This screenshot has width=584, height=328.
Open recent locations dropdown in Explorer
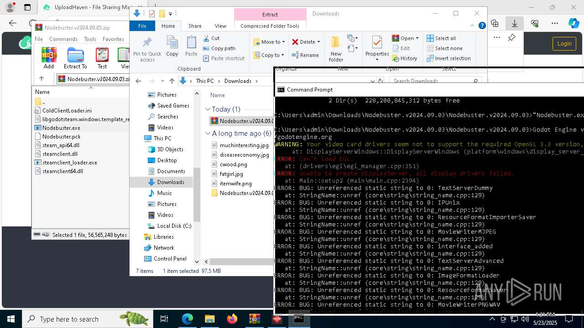click(162, 81)
